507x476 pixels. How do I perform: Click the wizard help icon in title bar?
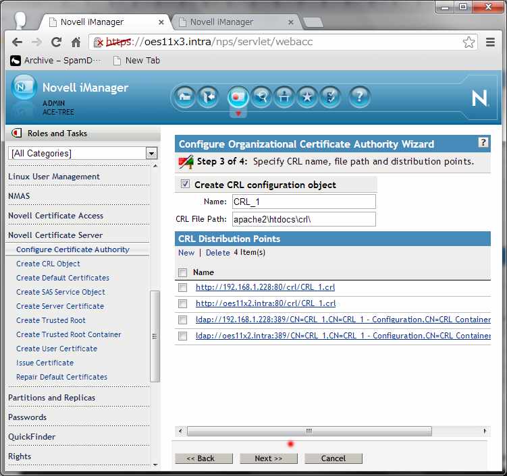[x=483, y=142]
